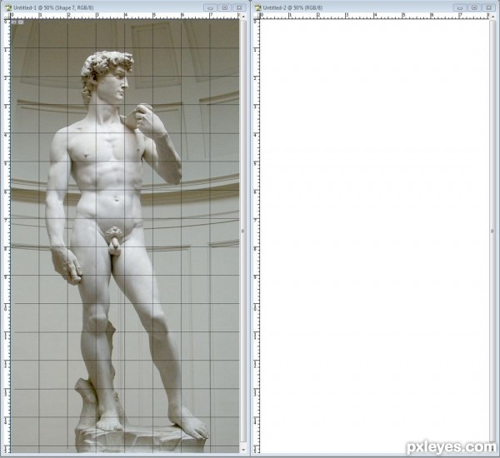500x458 pixels.
Task: Click the vertical scrollbar thumb in Untitled-1
Action: (243, 231)
